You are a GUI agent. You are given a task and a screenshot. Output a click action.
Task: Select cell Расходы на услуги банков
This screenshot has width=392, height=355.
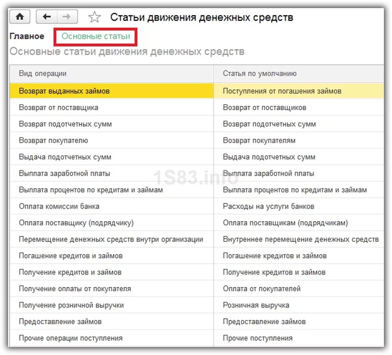(x=299, y=206)
